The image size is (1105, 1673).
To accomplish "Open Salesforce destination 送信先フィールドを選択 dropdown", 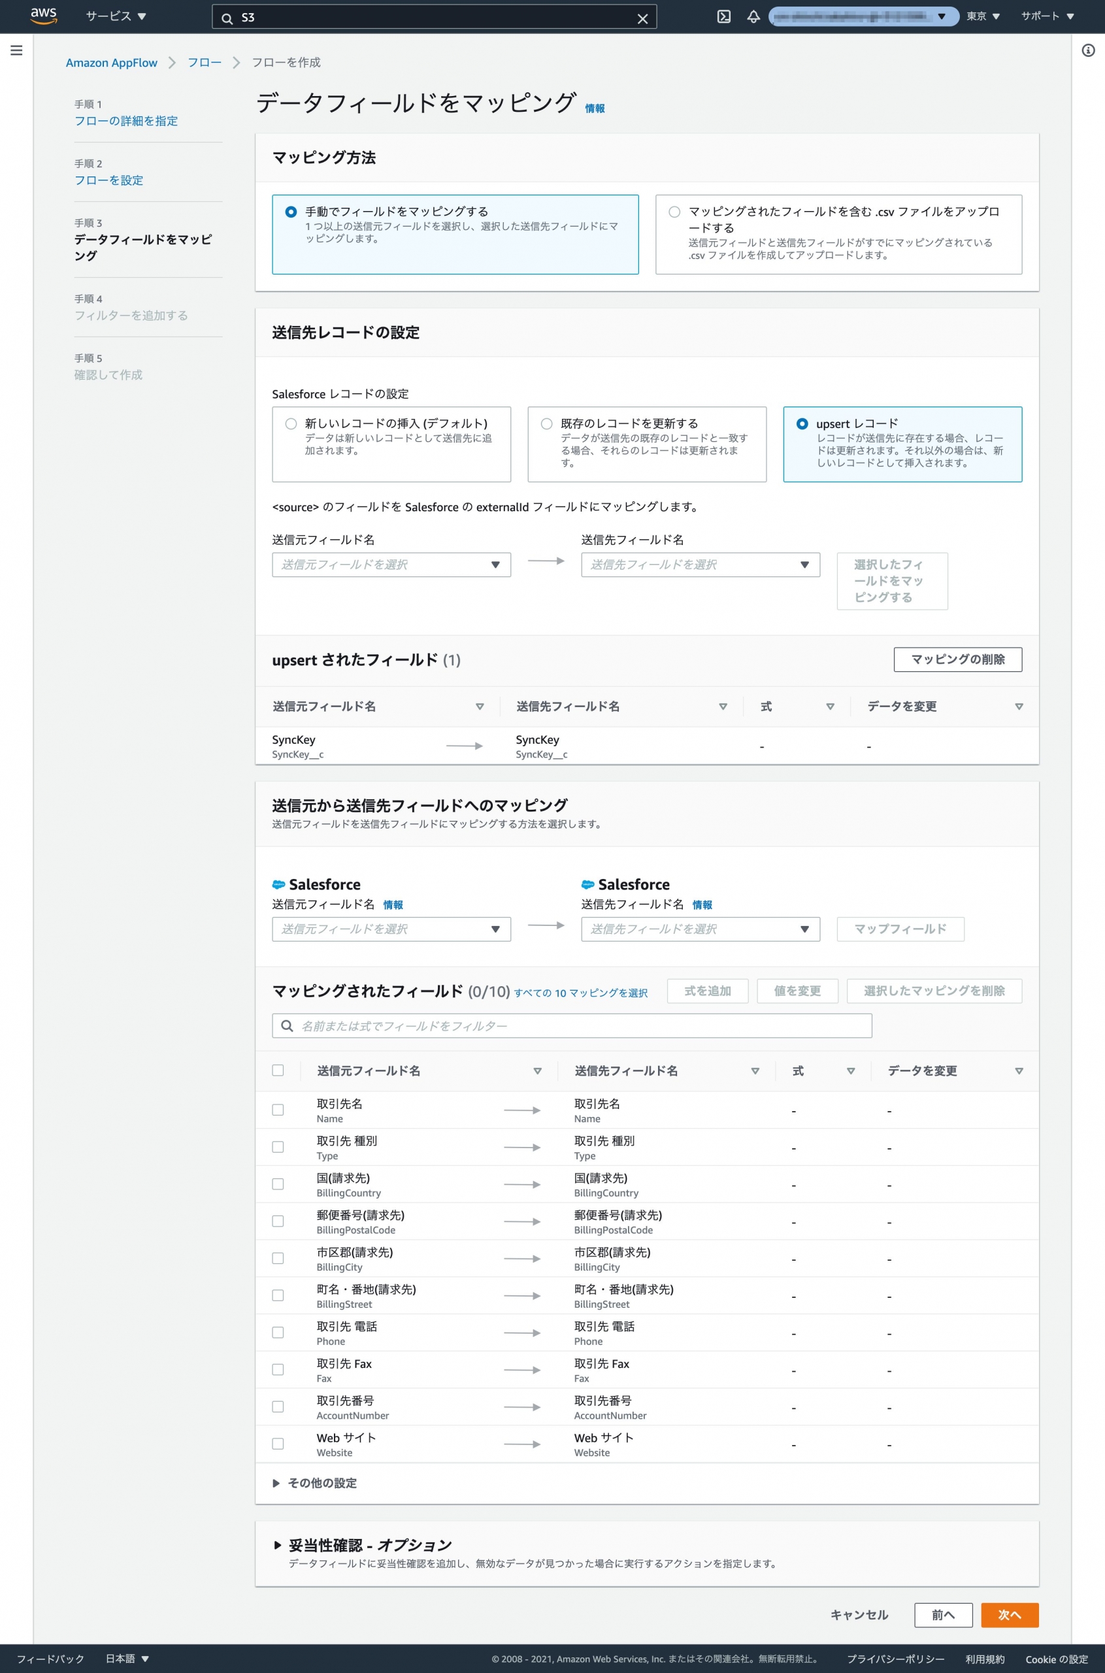I will (x=701, y=929).
